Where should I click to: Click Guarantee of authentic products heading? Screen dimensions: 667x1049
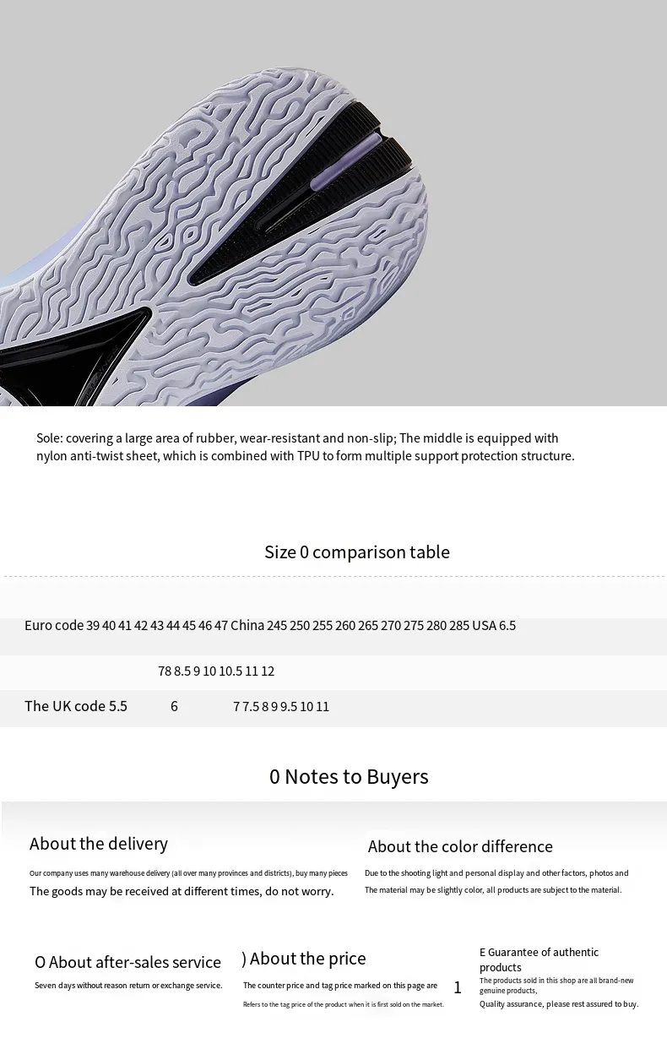tap(539, 959)
